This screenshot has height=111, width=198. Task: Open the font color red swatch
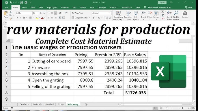[x=42, y=18]
